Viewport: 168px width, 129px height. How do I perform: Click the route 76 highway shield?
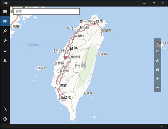point(66,57)
